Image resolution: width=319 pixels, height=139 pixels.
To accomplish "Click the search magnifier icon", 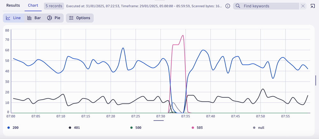I will point(238,6).
